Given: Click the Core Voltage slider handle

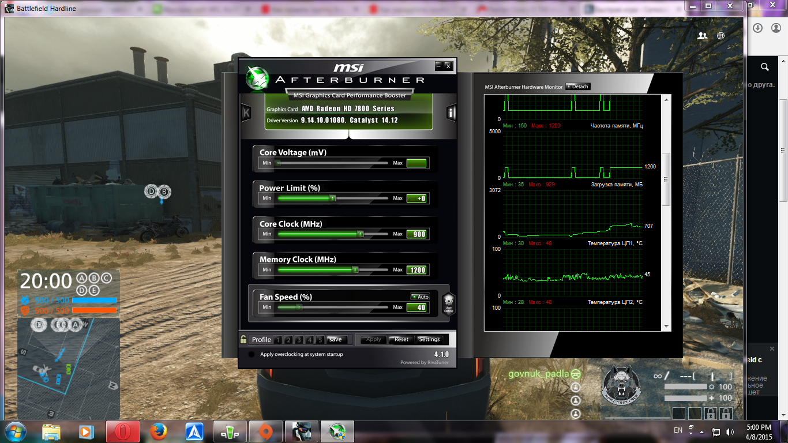Looking at the screenshot, I should 277,163.
